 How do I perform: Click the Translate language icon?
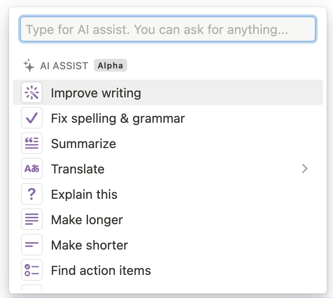tap(32, 168)
